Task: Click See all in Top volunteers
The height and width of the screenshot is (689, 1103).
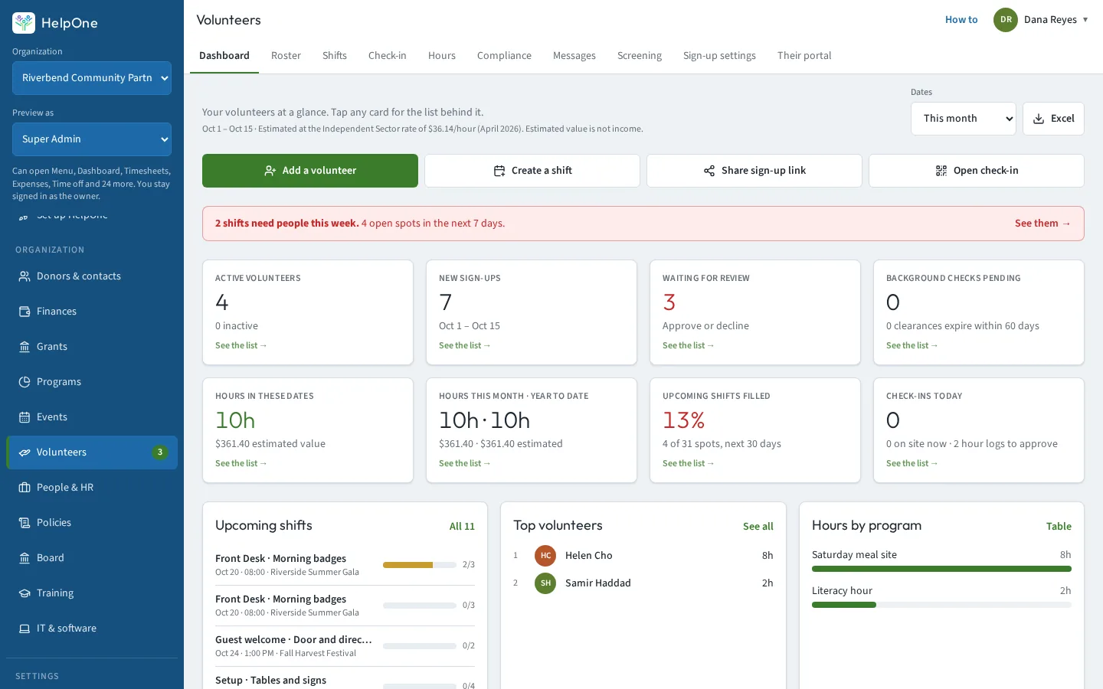Action: coord(758,527)
